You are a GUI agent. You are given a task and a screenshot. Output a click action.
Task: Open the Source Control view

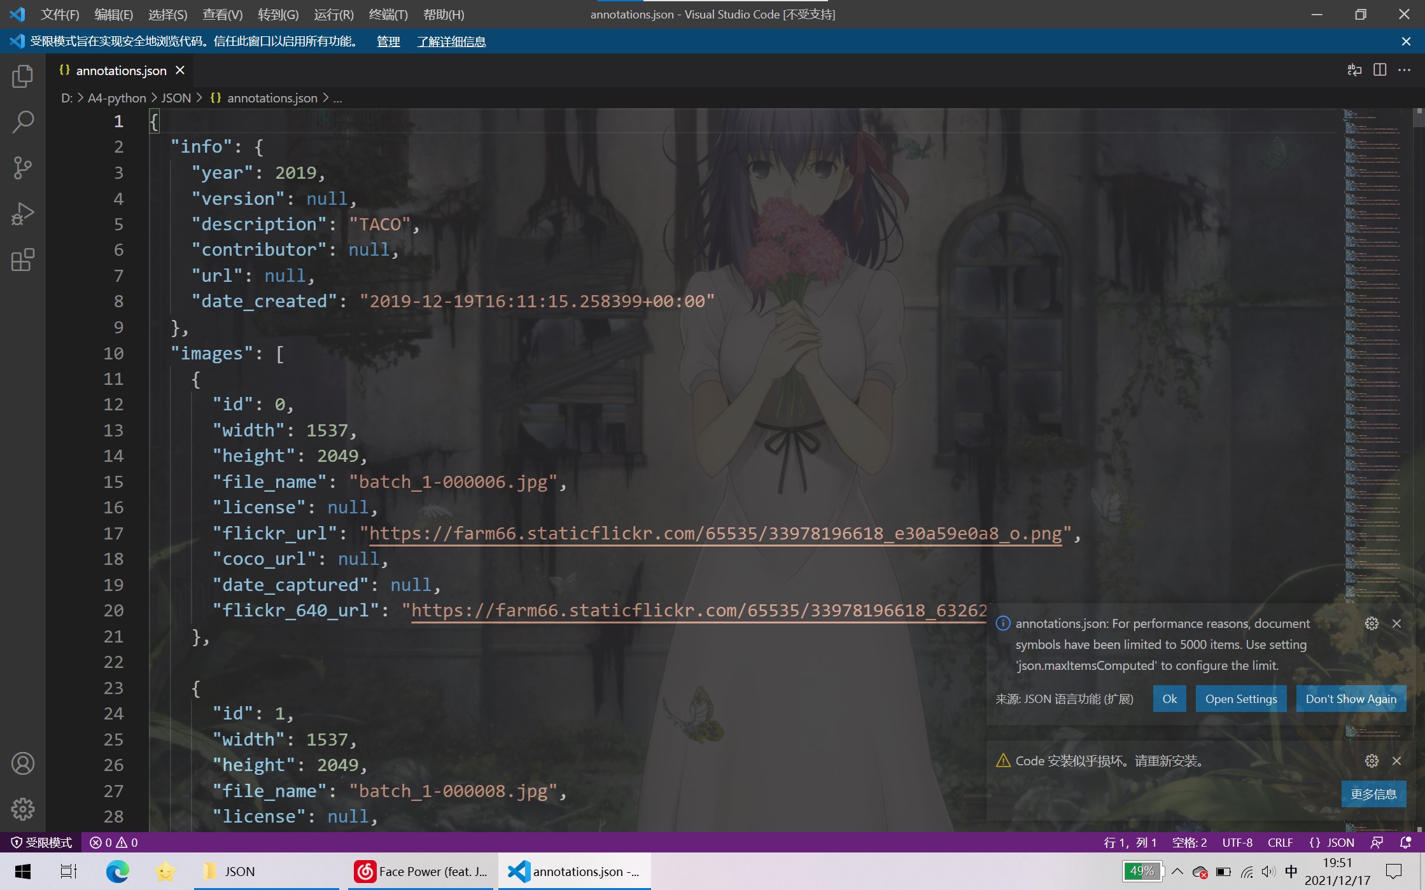pyautogui.click(x=23, y=168)
